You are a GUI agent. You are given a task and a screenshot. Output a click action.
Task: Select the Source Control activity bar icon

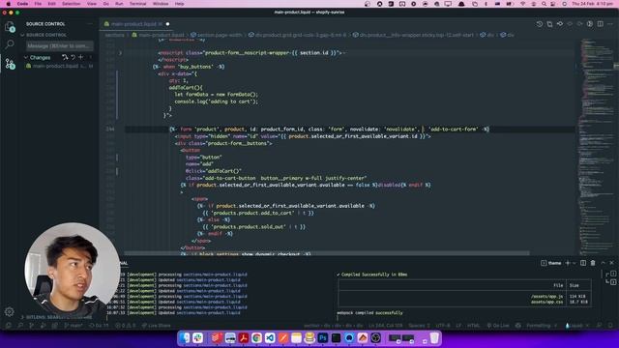tap(10, 64)
